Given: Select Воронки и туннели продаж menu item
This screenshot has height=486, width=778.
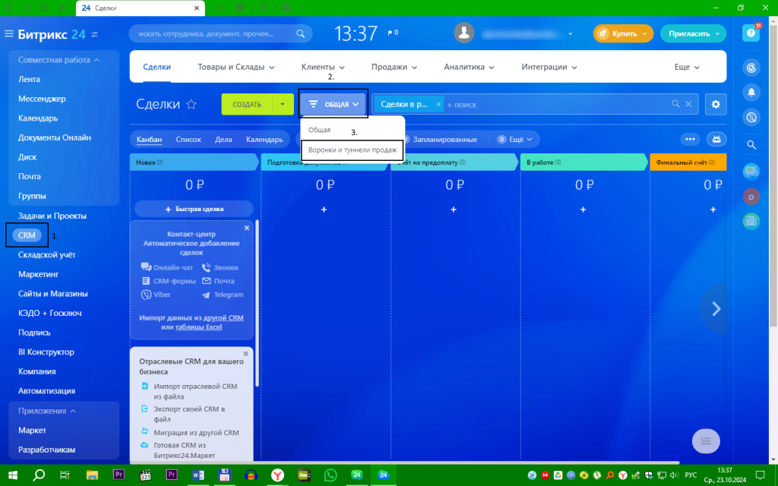Looking at the screenshot, I should pos(353,150).
